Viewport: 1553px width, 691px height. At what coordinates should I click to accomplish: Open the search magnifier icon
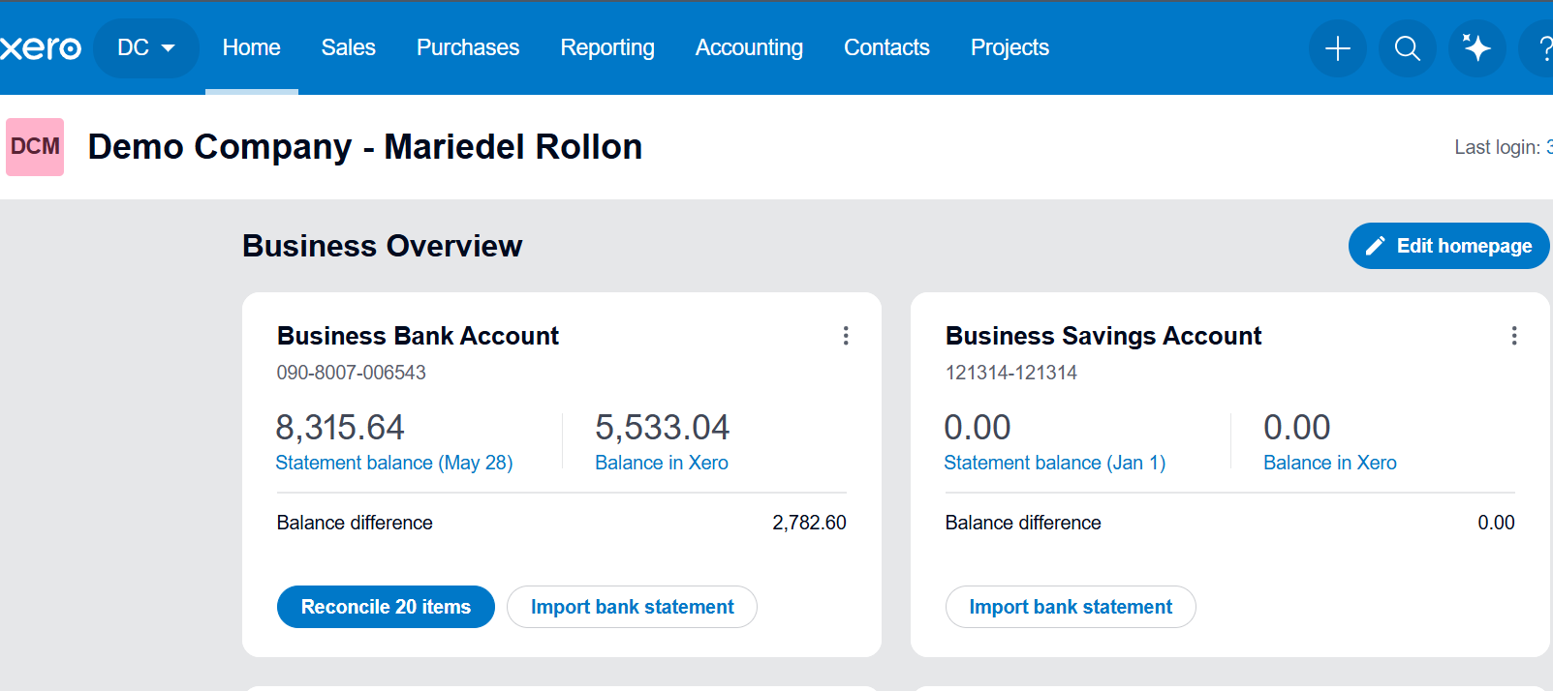click(x=1408, y=48)
